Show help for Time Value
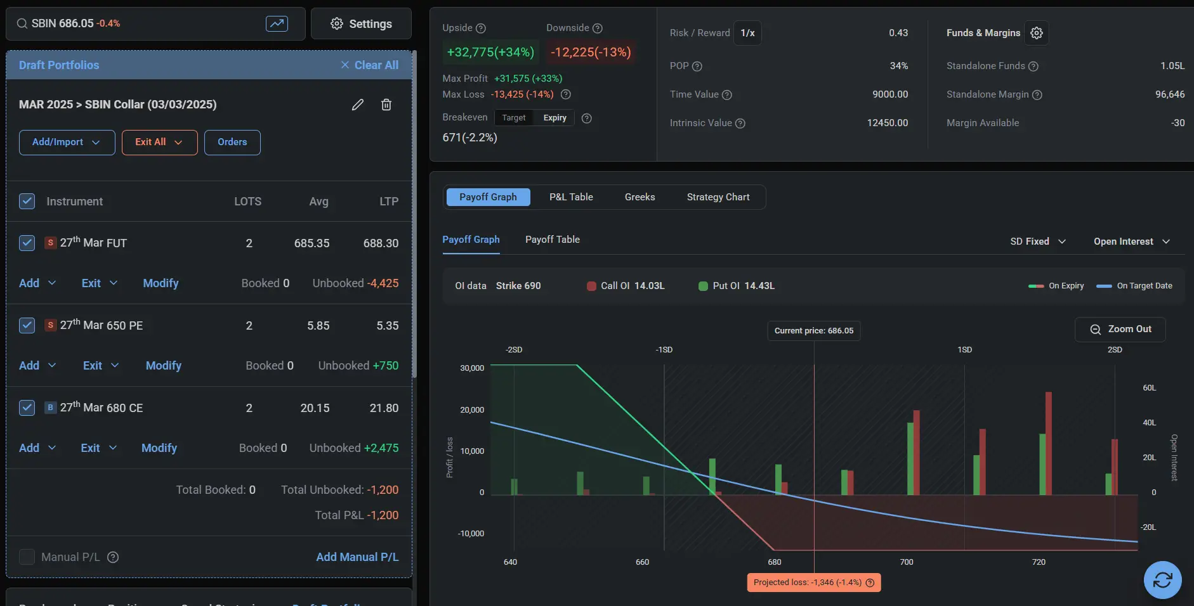 (x=727, y=94)
